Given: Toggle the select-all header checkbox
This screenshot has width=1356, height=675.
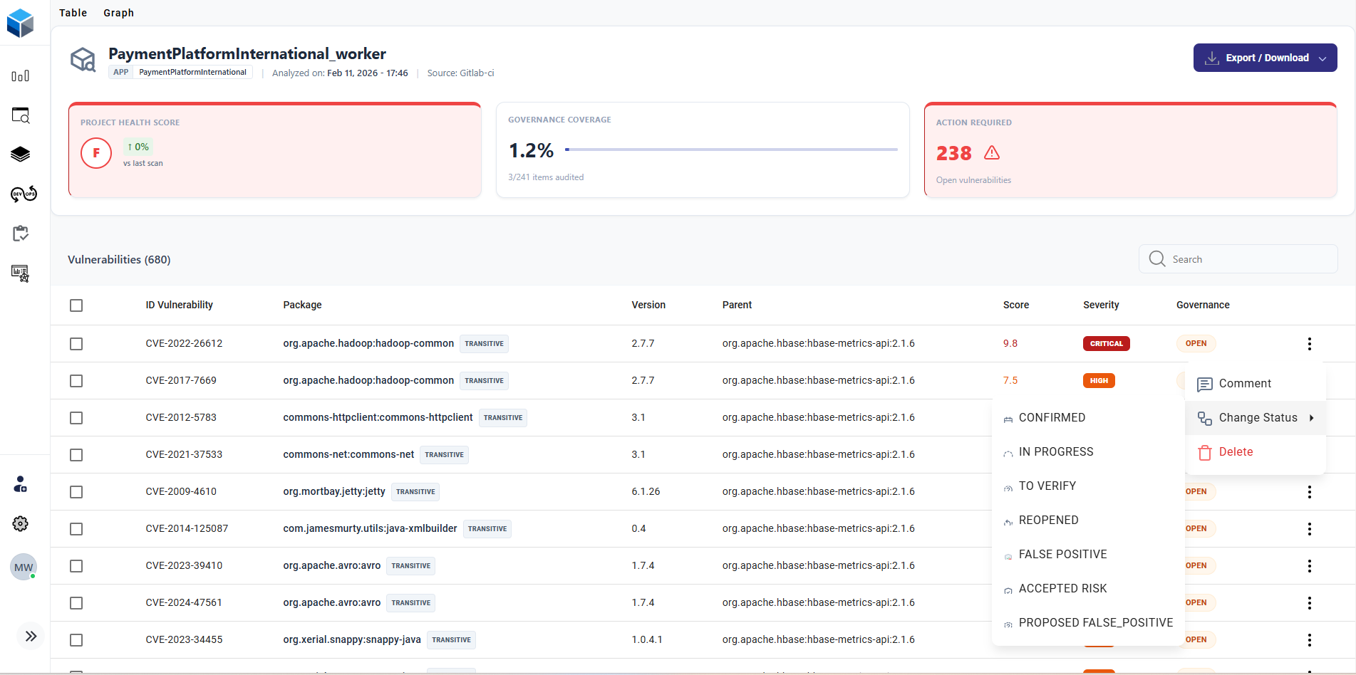Looking at the screenshot, I should pyautogui.click(x=76, y=305).
